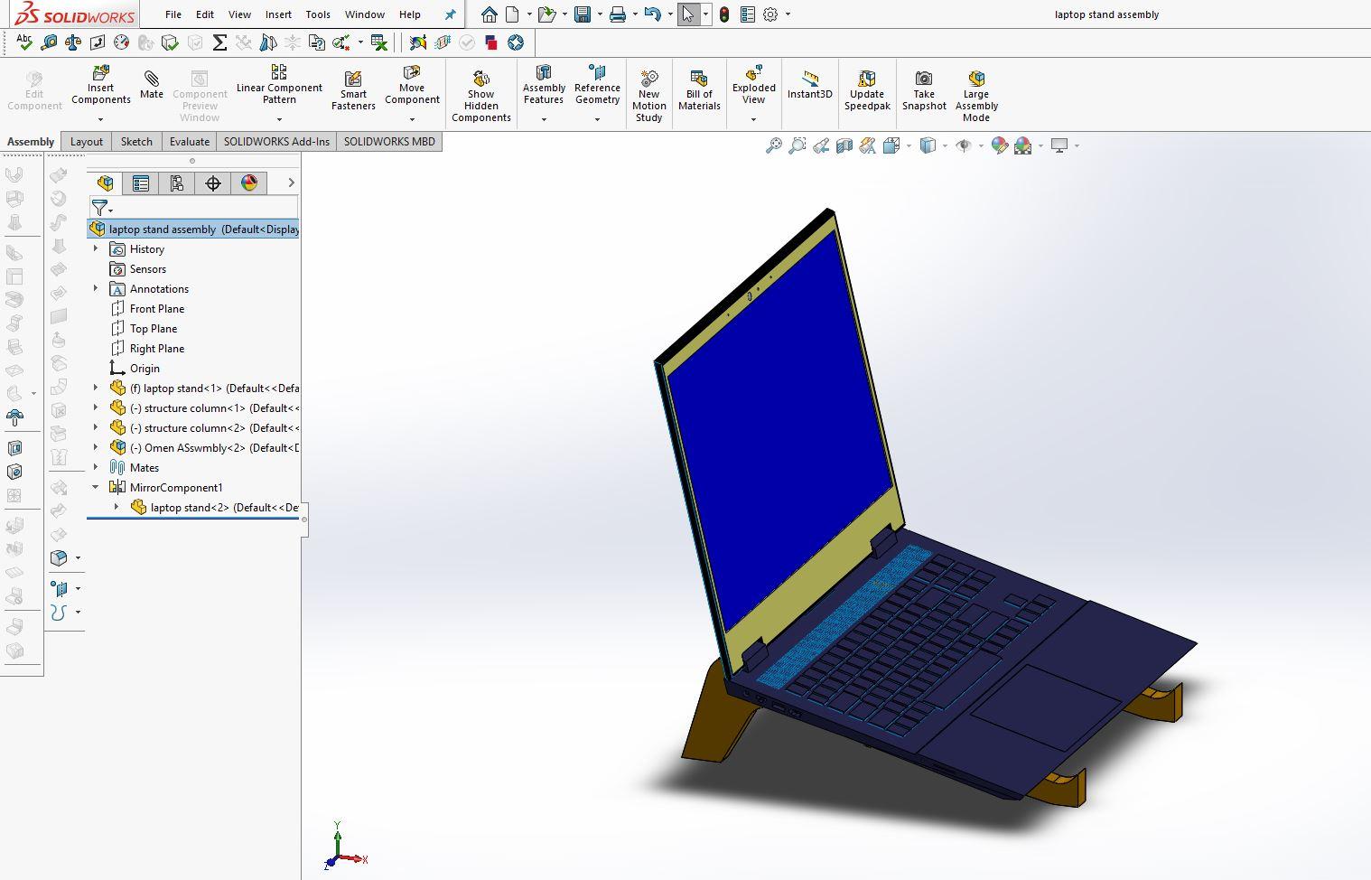The image size is (1371, 880).
Task: Open the Smart Fasteners tool
Action: [353, 88]
